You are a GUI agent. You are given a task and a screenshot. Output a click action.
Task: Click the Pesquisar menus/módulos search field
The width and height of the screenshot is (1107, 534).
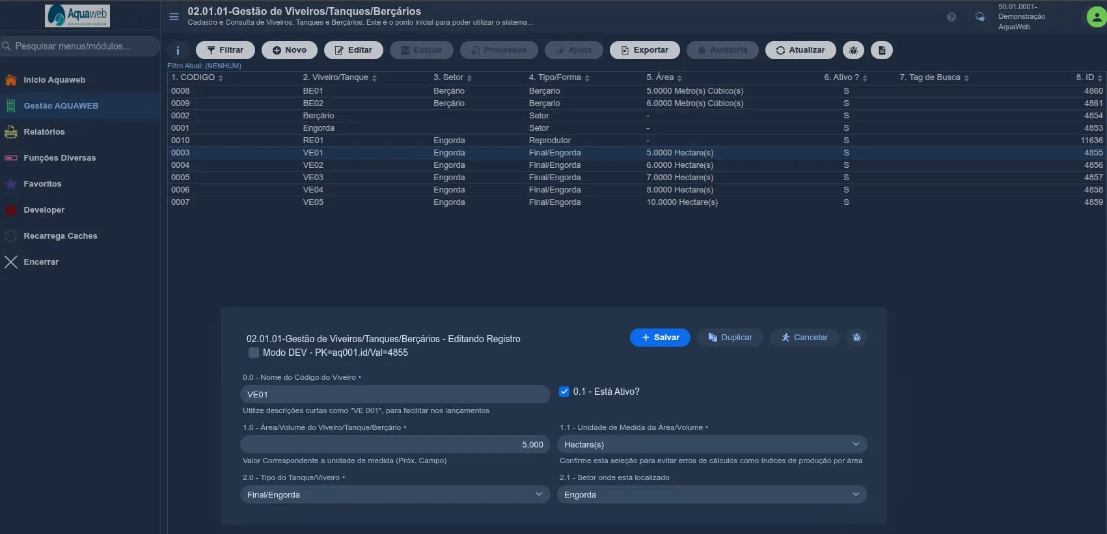click(x=79, y=46)
